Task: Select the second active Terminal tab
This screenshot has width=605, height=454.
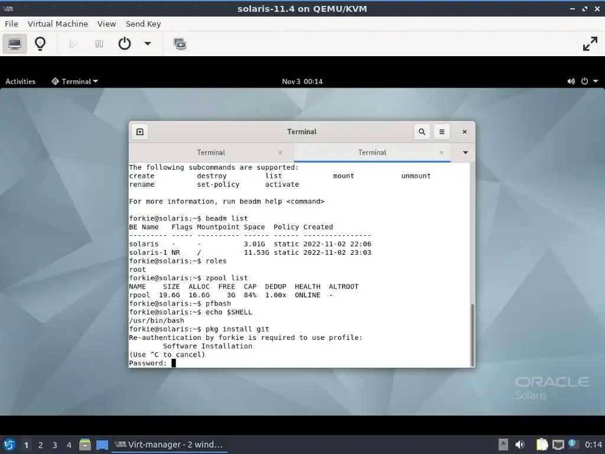Action: coord(372,153)
